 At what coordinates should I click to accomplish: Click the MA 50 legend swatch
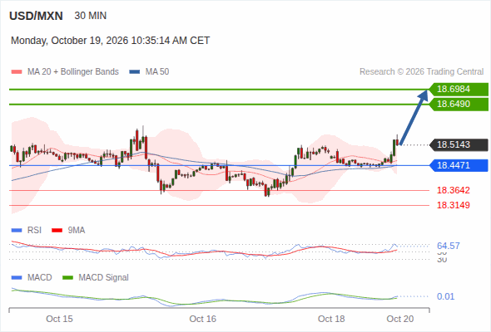click(135, 72)
